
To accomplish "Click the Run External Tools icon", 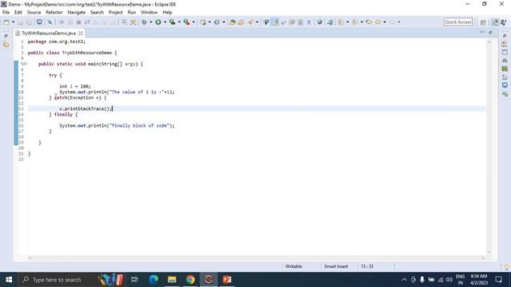I will click(186, 22).
